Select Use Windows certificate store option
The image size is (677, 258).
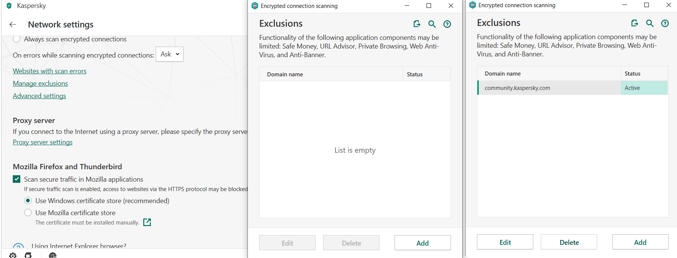point(28,200)
